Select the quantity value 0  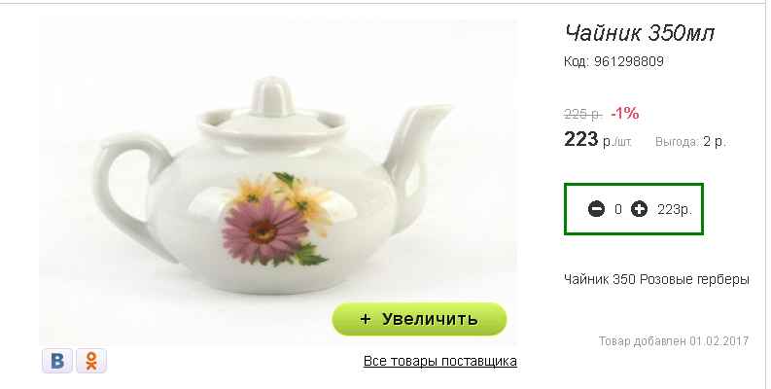coord(618,209)
